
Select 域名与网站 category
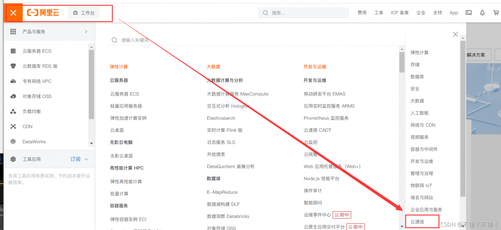(422, 198)
